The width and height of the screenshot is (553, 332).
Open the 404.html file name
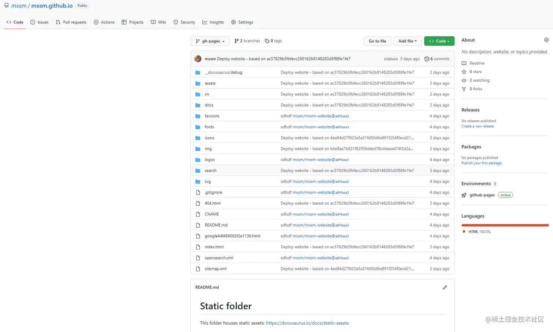[x=212, y=203]
